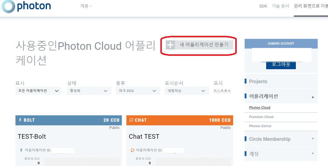The width and height of the screenshot is (328, 166).
Task: Open the TEST-Bolt application title
Action: pos(32,137)
